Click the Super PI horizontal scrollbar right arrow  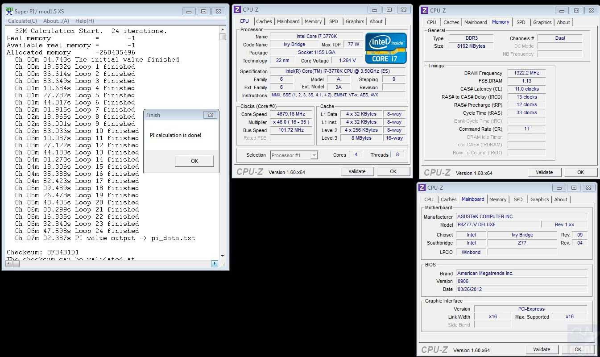(215, 264)
